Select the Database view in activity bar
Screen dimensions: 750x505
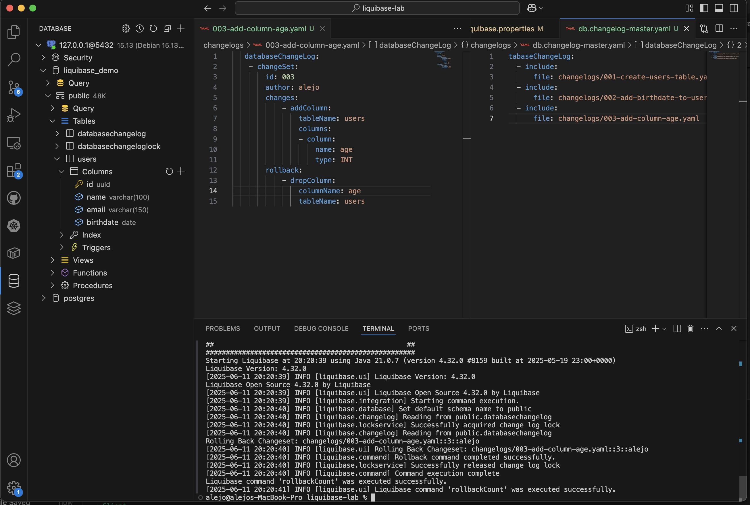pyautogui.click(x=14, y=281)
